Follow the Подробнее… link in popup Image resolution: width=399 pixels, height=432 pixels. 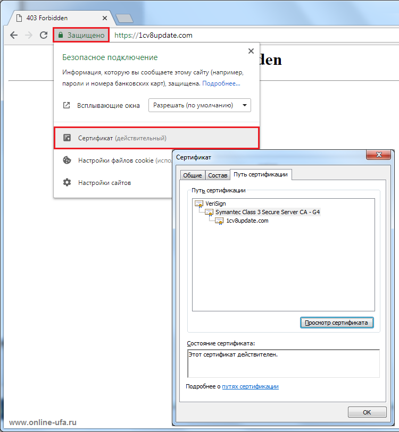[x=221, y=83]
